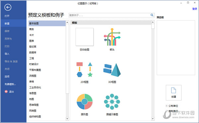Maximize the 亿图图示 window
Screen dimensions: 199x123
188,3
